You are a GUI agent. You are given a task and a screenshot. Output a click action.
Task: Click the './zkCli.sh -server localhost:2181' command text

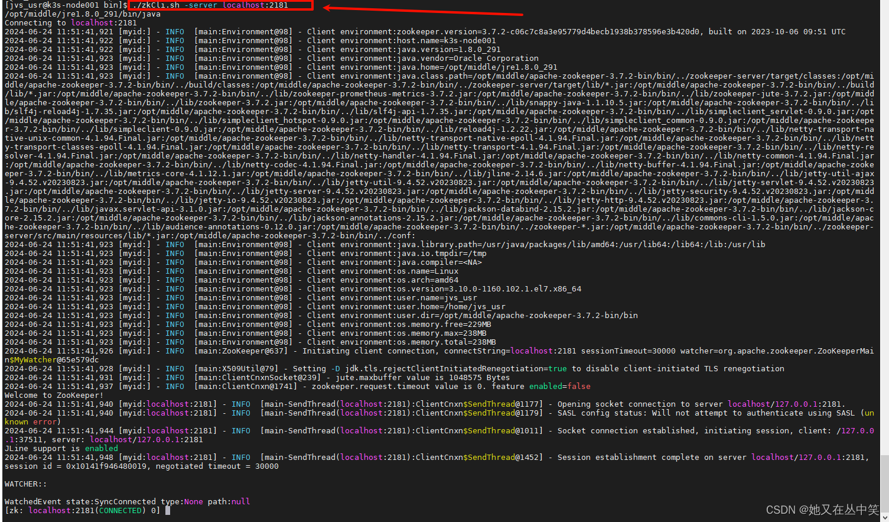(210, 5)
